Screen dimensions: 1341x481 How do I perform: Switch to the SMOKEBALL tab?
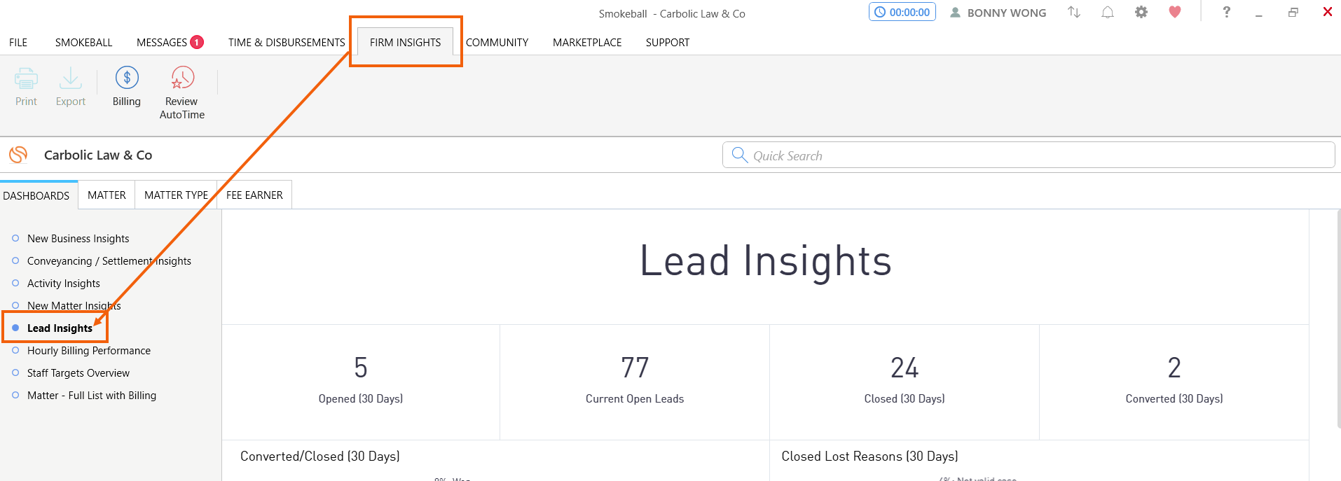point(83,43)
